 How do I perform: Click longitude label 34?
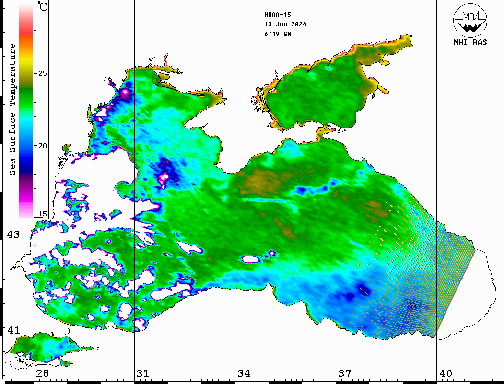point(244,373)
